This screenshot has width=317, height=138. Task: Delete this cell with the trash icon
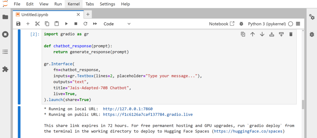(x=291, y=34)
